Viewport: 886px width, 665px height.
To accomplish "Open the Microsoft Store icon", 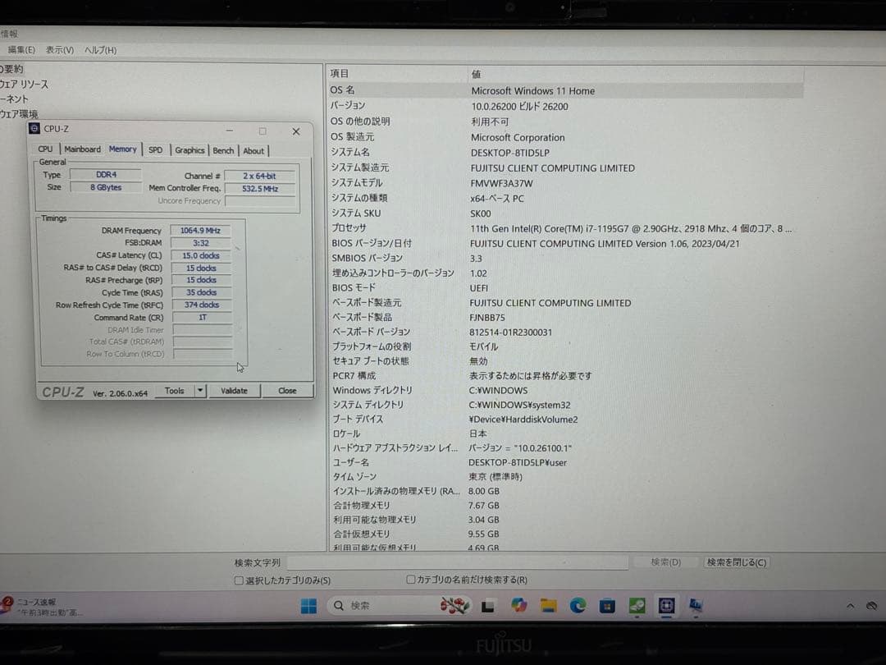I will point(607,606).
